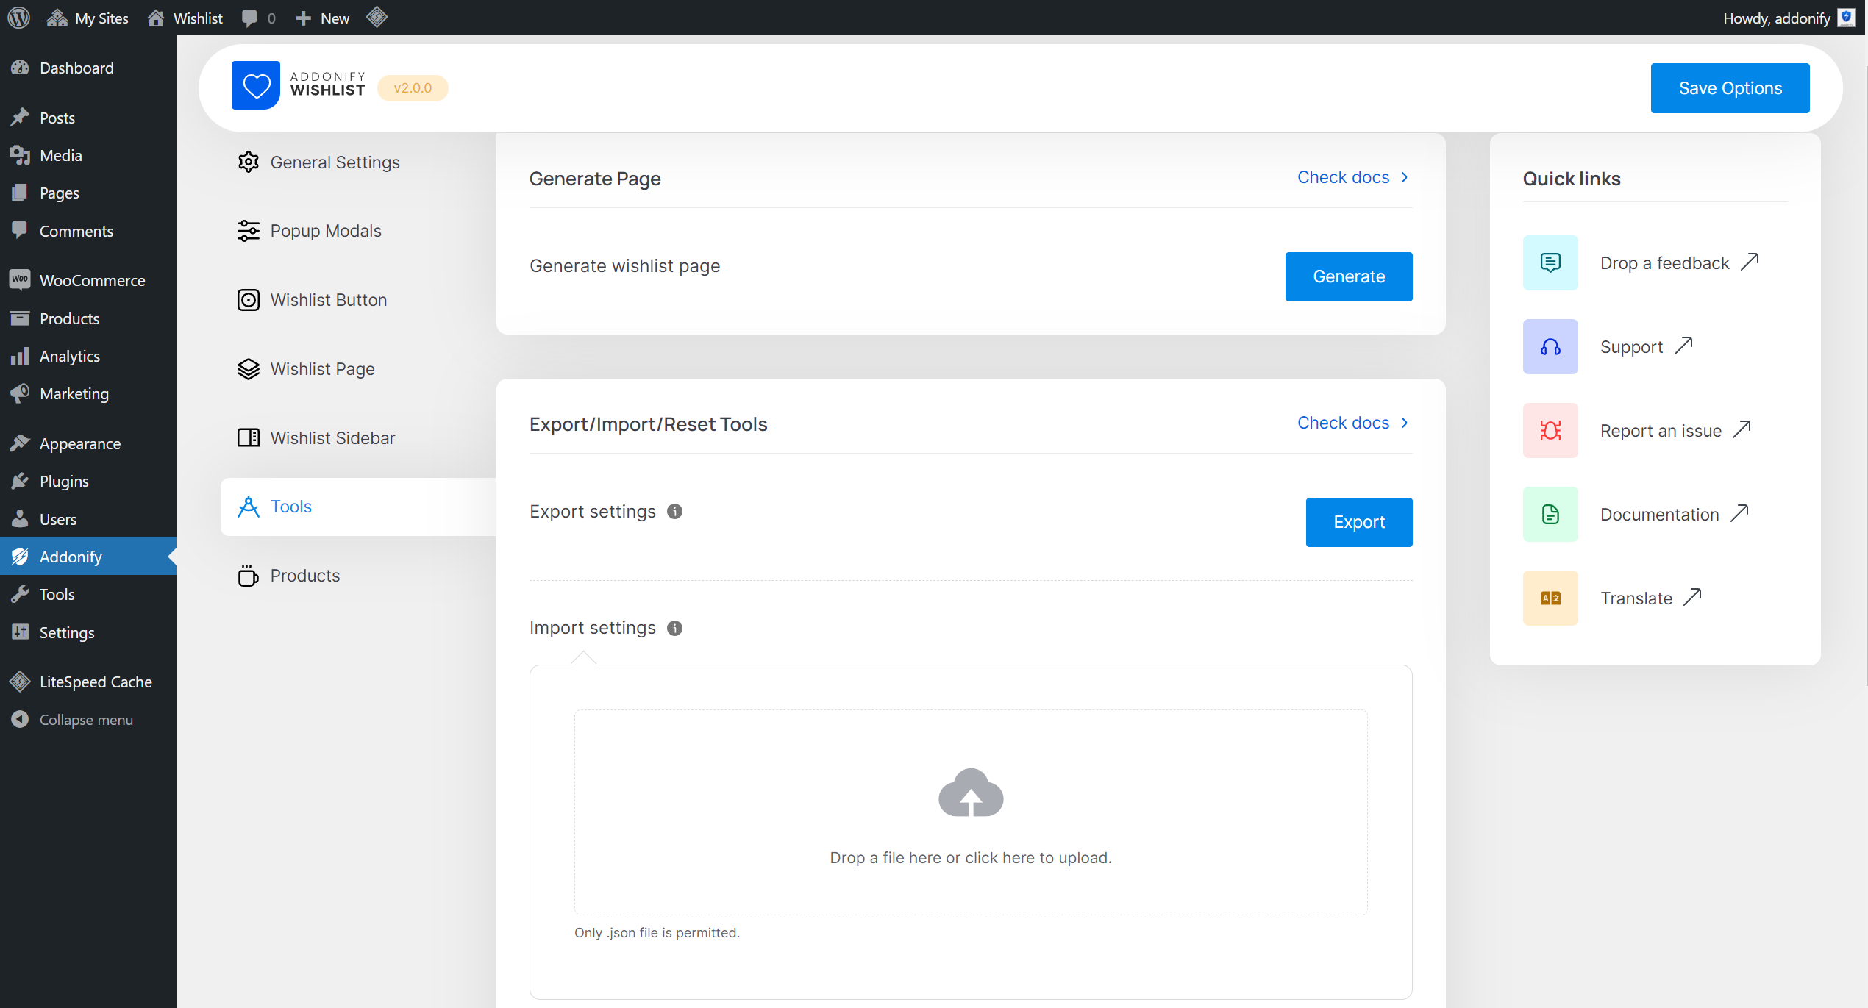Click Howdy, addonify account menu
Viewport: 1868px width, 1008px height.
pos(1789,18)
